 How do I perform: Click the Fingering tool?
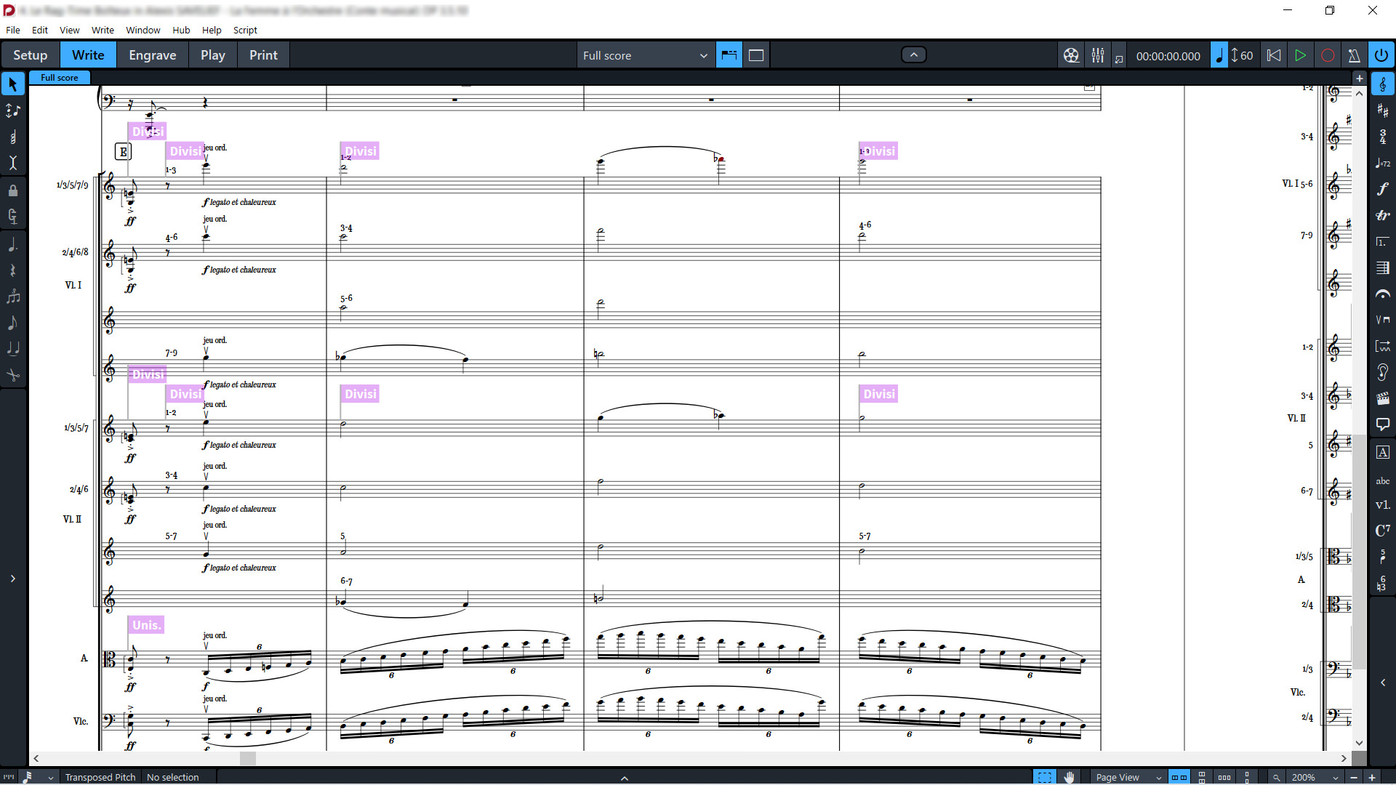point(1382,557)
